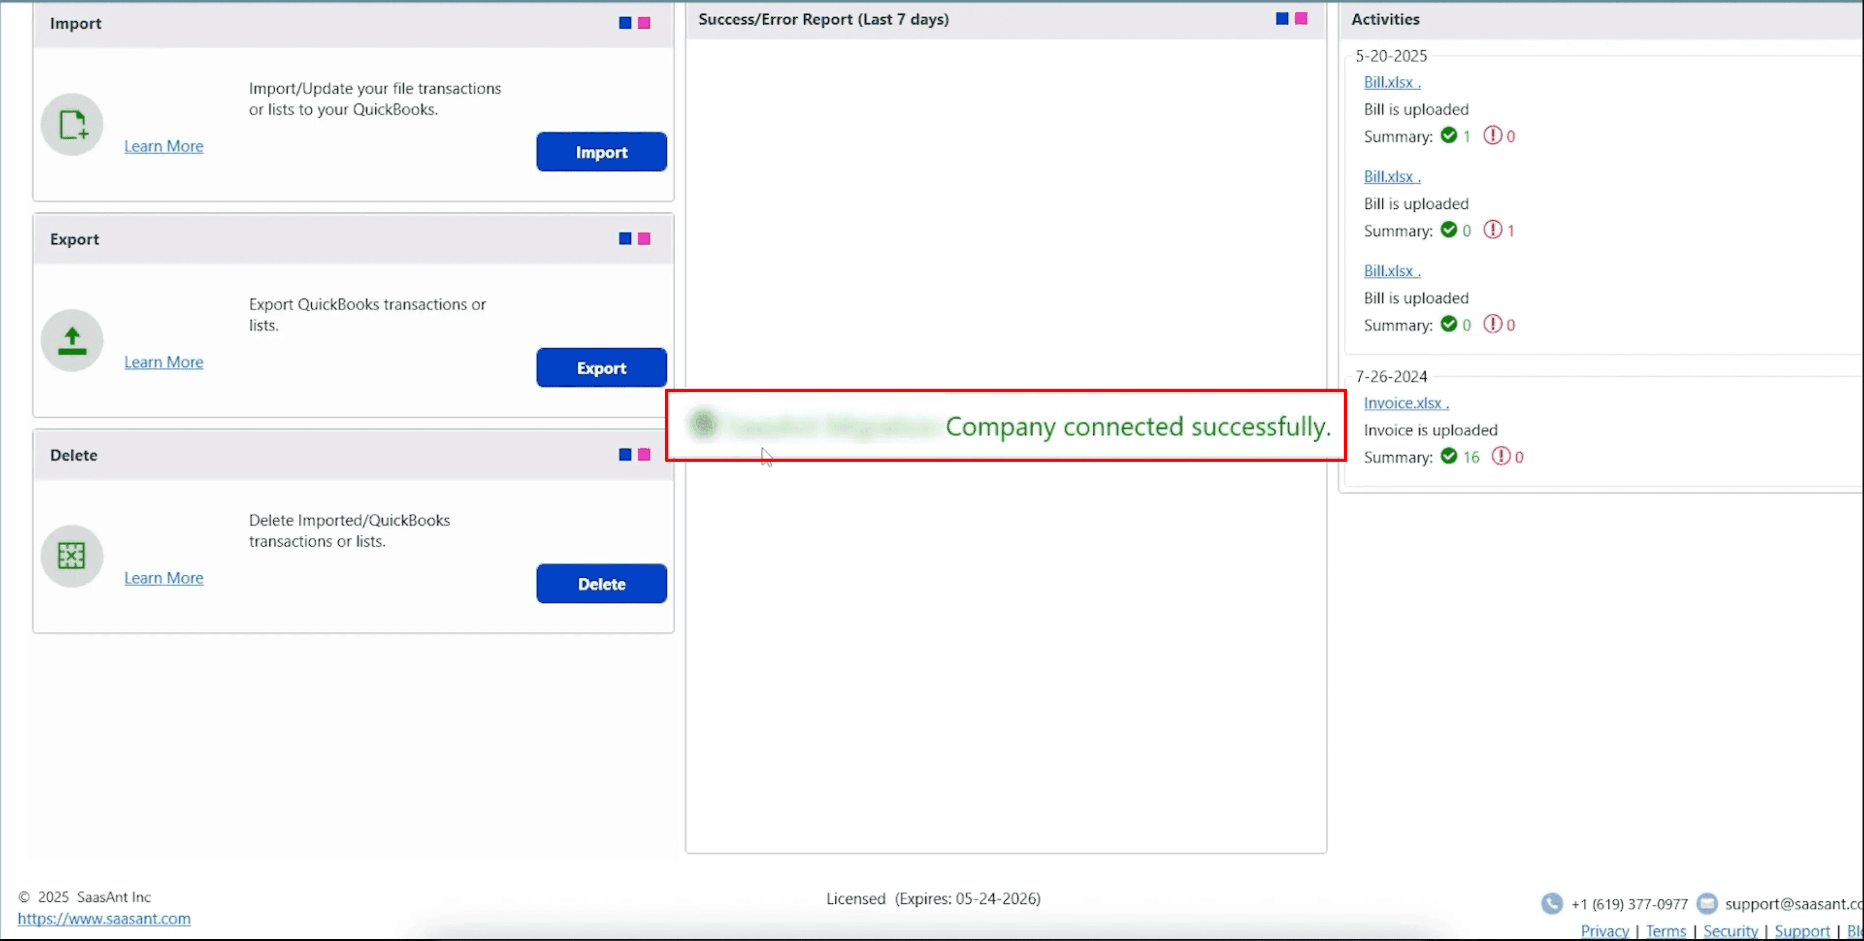Click pink square in Success/Error Report header
Screen dimensions: 1864x941
click(x=1301, y=19)
